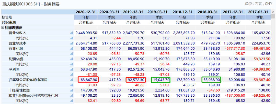The image size is (276, 104).
Task: Open chart icon for 利润总额 row
Action: click(x=71, y=59)
